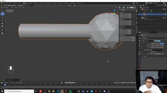Open the XYZ Euler rotation mode dropdown
The height and width of the screenshot is (93, 167).
point(128,26)
